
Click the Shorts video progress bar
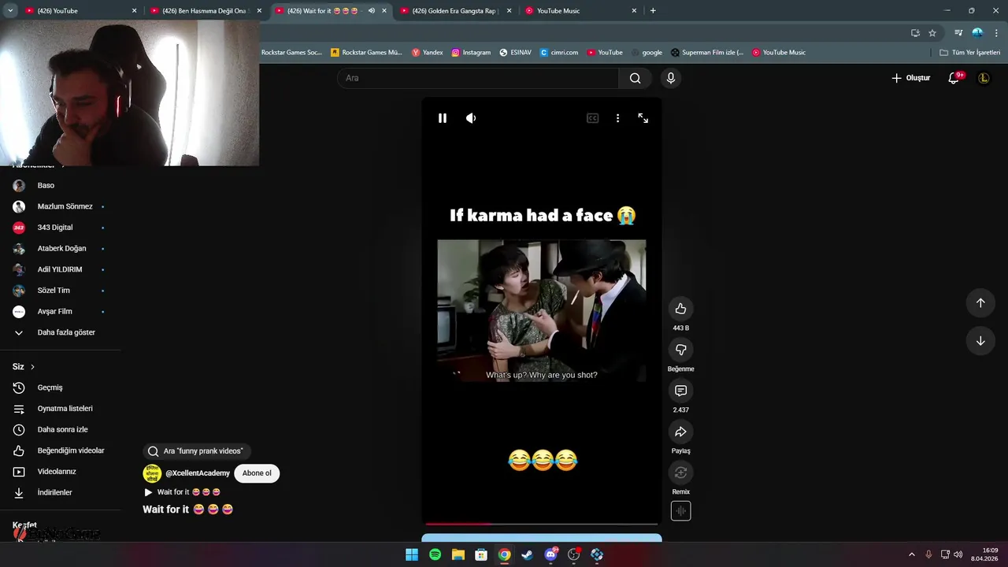tap(542, 524)
